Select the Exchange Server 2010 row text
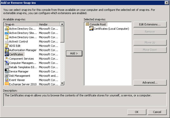Image resolution: width=170 pixels, height=118 pixels. [23, 84]
